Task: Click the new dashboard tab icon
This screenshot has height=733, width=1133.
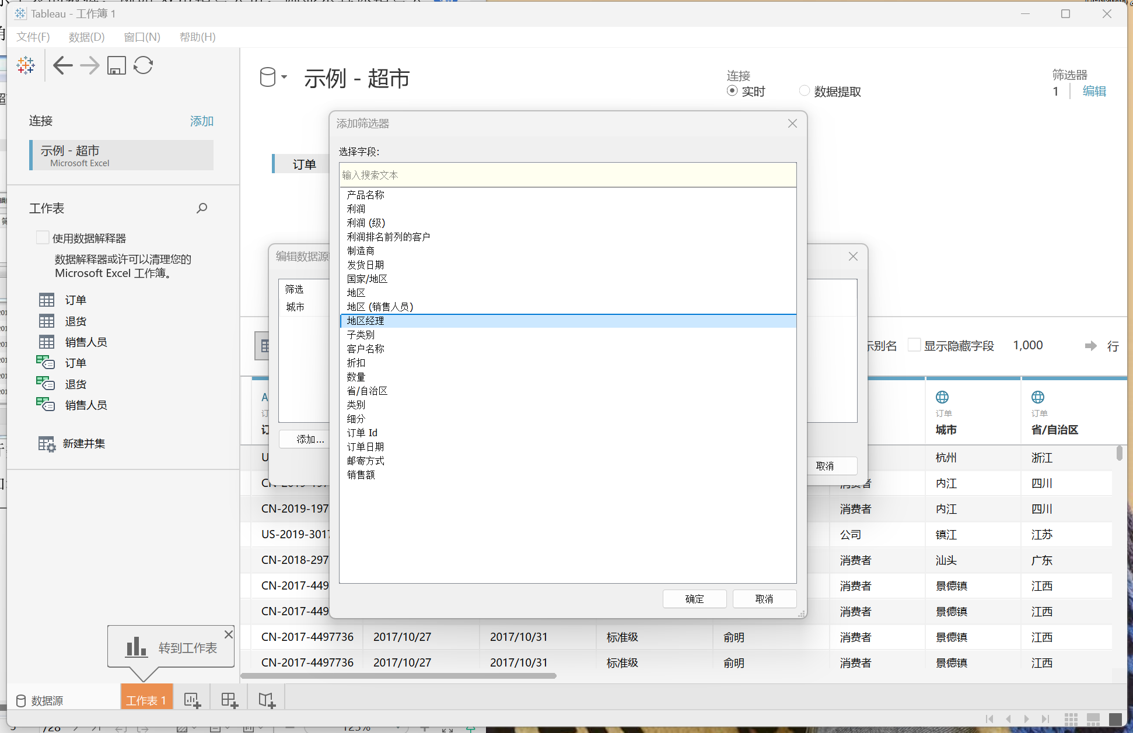Action: [229, 700]
